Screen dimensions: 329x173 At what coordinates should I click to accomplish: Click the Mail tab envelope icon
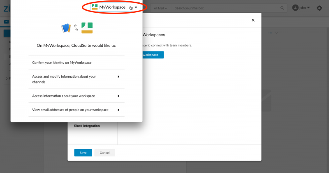tap(7, 22)
